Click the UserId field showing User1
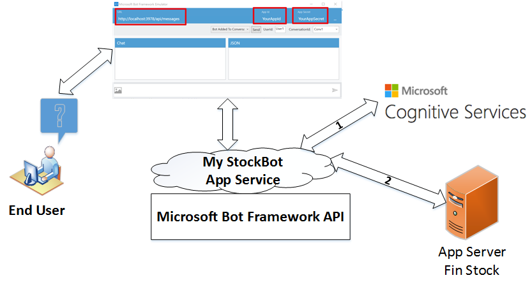Screen dimensions: 532x287 click(x=280, y=29)
